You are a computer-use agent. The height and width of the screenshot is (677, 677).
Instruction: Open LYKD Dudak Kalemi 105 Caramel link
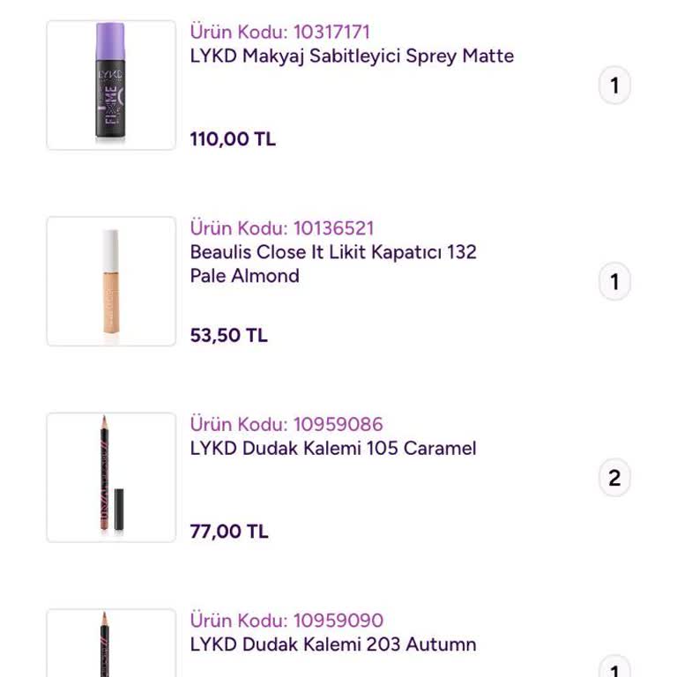click(333, 448)
